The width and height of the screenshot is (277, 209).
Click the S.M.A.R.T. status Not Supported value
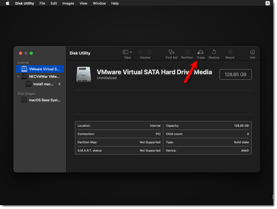(150, 151)
